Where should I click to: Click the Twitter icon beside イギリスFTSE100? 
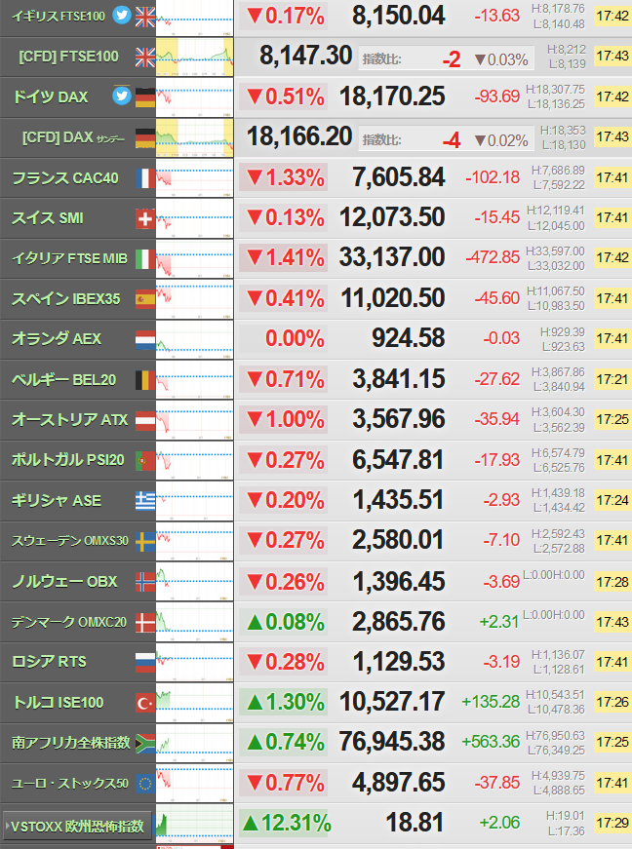(x=121, y=16)
